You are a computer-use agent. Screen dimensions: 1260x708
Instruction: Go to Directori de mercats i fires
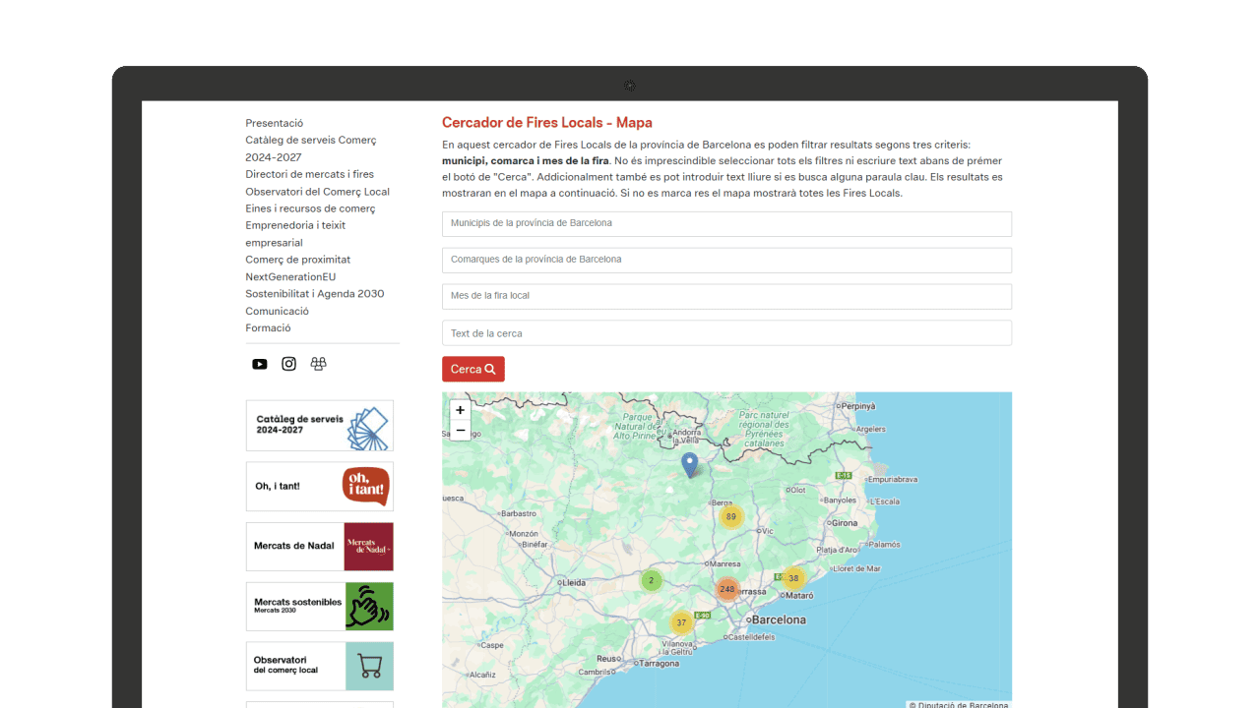pyautogui.click(x=309, y=174)
